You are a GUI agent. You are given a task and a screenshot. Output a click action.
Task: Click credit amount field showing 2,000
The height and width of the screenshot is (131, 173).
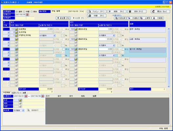tap(106, 49)
